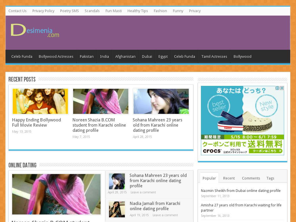This screenshot has width=296, height=222.
Task: Click date September 11, 2013
Action: click(x=215, y=196)
